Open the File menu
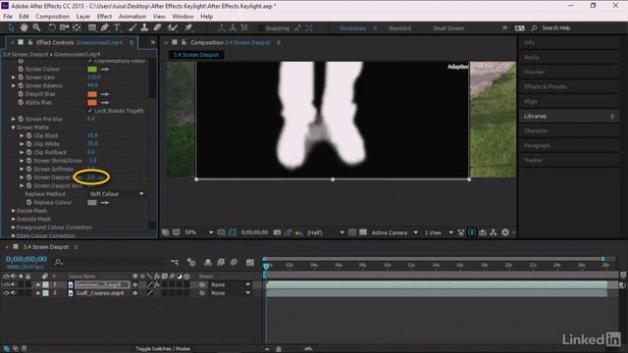 point(8,17)
